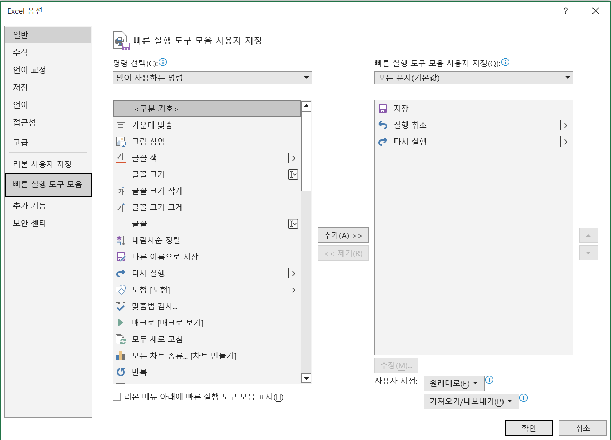Click the 반복 repeat icon

121,372
